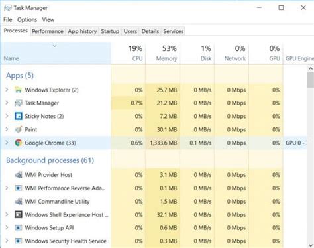Screen dimensions: 314x248
Task: Expand WMI Performance Reverse Adapter row
Action: [7, 188]
